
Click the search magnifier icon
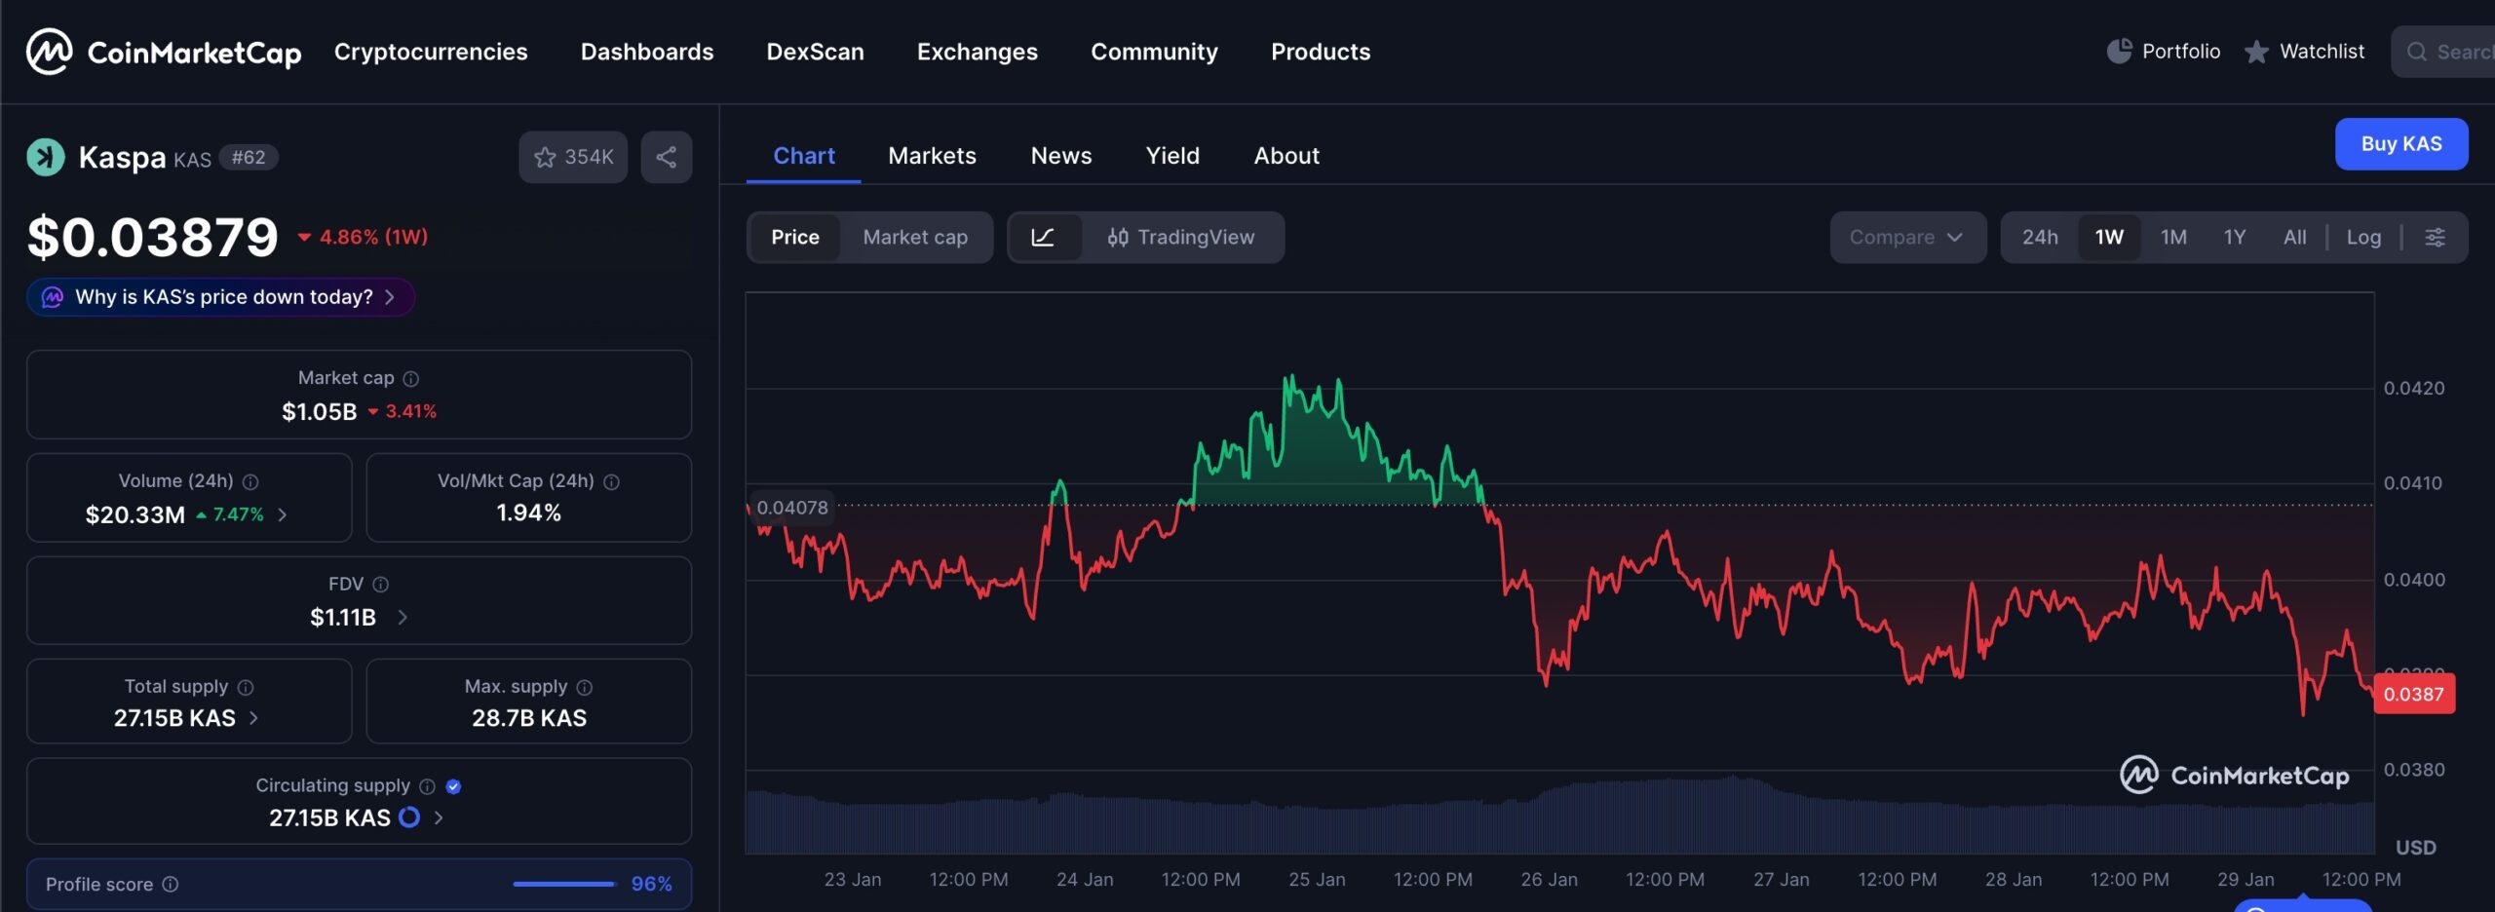[2417, 52]
